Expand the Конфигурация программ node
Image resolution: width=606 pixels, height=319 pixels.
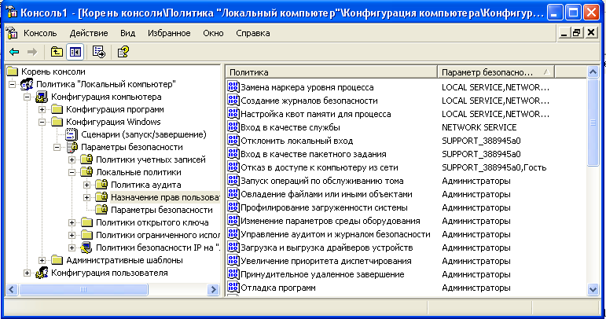coord(42,109)
